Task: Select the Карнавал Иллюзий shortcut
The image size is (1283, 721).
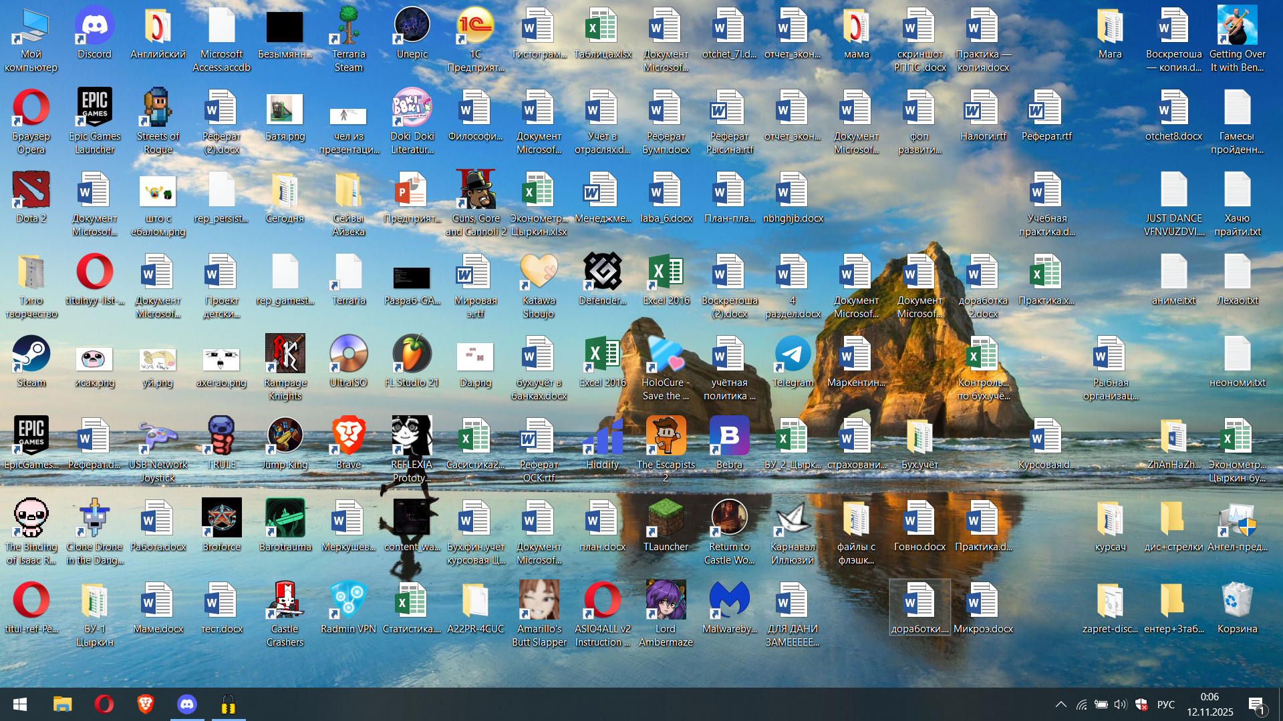Action: coord(793,533)
